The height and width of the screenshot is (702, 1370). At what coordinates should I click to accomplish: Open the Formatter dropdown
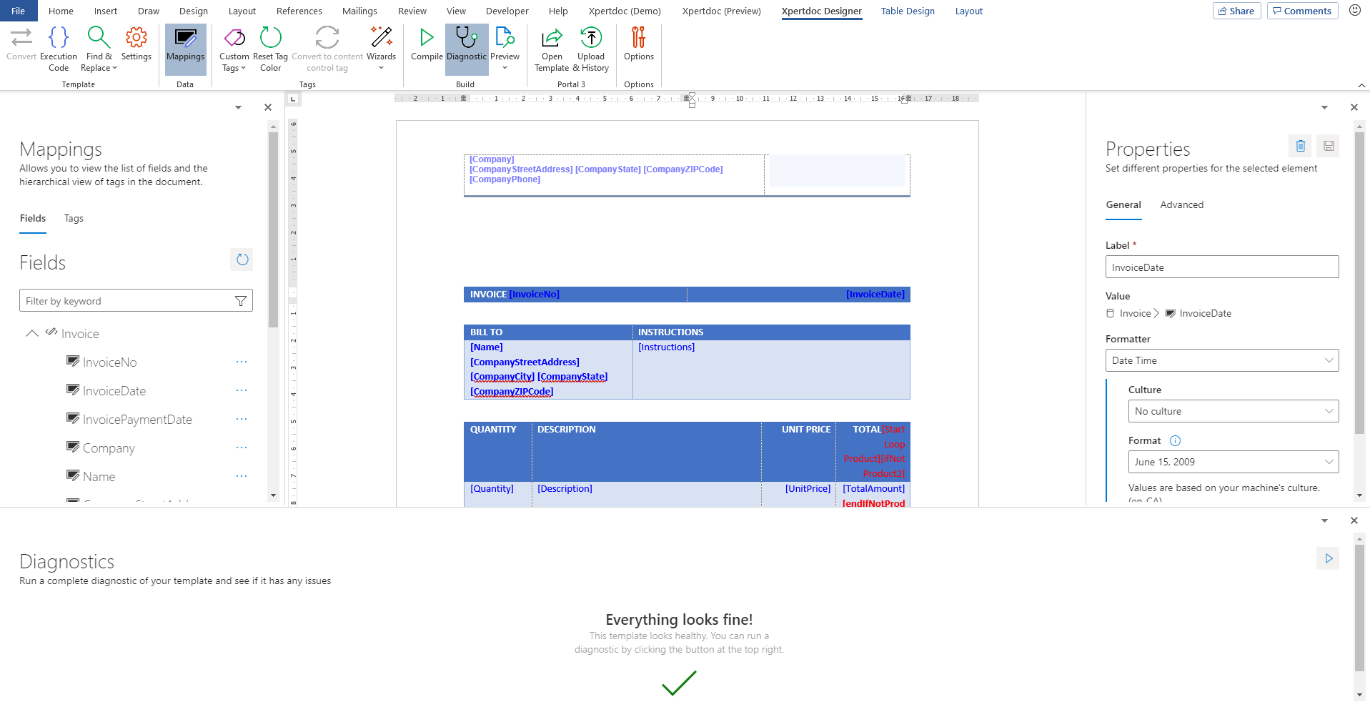point(1222,360)
